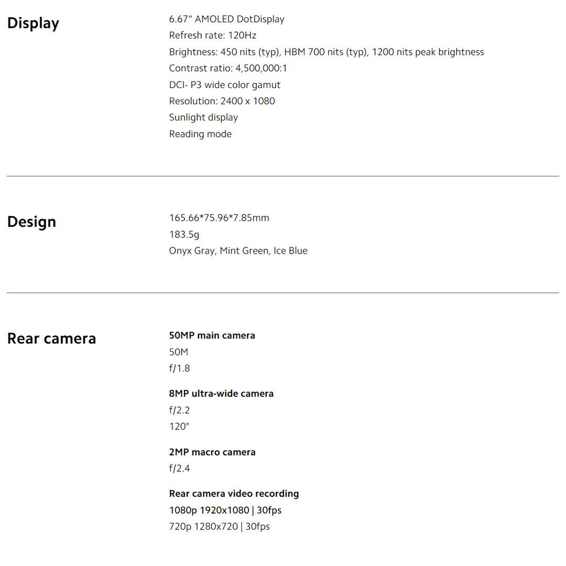This screenshot has width=566, height=566.
Task: Click the Resolution: 2400 x 1080 text
Action: click(222, 101)
